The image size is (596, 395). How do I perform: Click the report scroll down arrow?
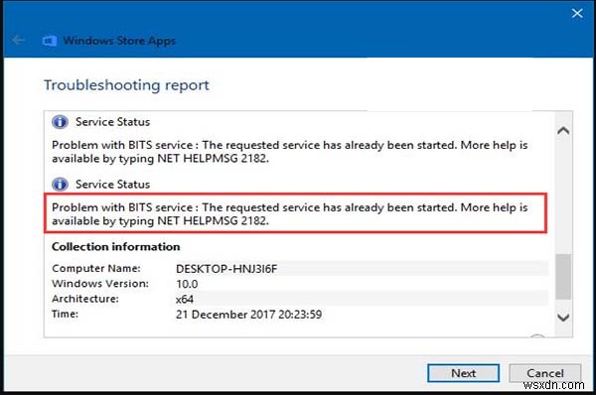(563, 318)
